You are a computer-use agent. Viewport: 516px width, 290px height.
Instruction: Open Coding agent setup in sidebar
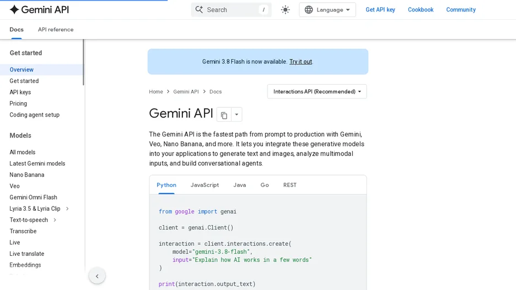click(x=34, y=114)
